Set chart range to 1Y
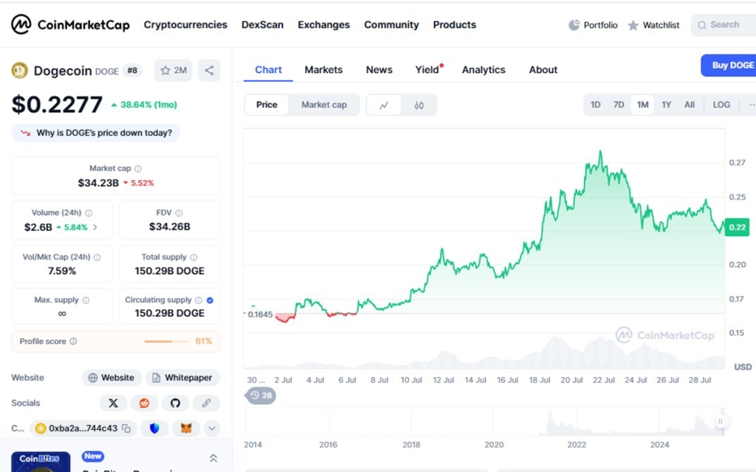Viewport: 756px width, 472px height. coord(667,105)
